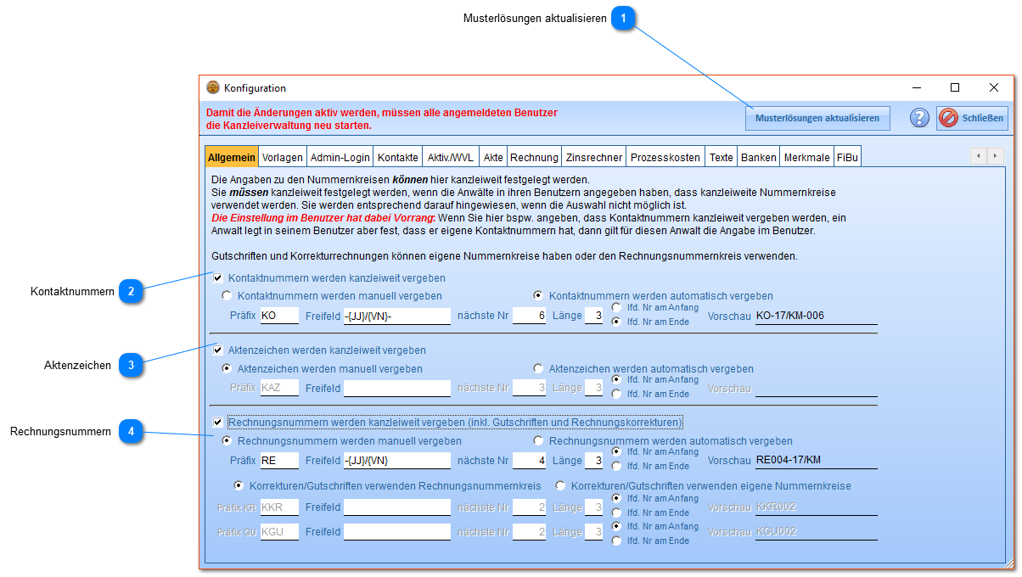Minimize the Konfiguration window
Image resolution: width=1022 pixels, height=577 pixels.
click(917, 87)
